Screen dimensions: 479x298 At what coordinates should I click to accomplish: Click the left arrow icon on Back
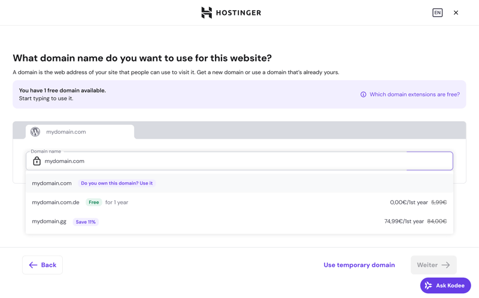[33, 265]
